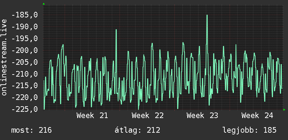Click the tallest spike peak near Week 23
Image resolution: width=288 pixels, height=140 pixels.
coord(207,15)
